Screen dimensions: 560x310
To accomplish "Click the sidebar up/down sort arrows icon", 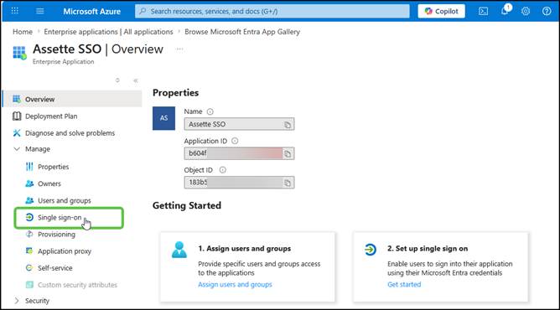I will [117, 80].
